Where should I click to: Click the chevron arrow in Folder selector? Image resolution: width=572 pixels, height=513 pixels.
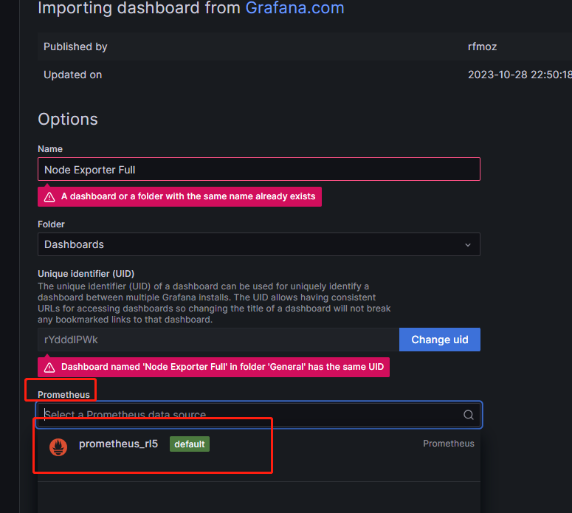[x=468, y=244]
